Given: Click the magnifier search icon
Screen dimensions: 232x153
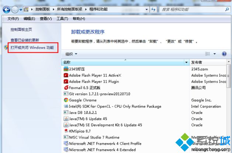Looking at the screenshot, I should 227,10.
